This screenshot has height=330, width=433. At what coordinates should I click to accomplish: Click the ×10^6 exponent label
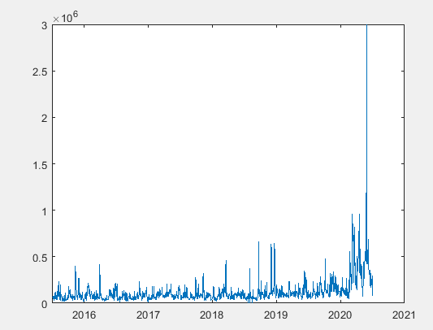pyautogui.click(x=66, y=17)
